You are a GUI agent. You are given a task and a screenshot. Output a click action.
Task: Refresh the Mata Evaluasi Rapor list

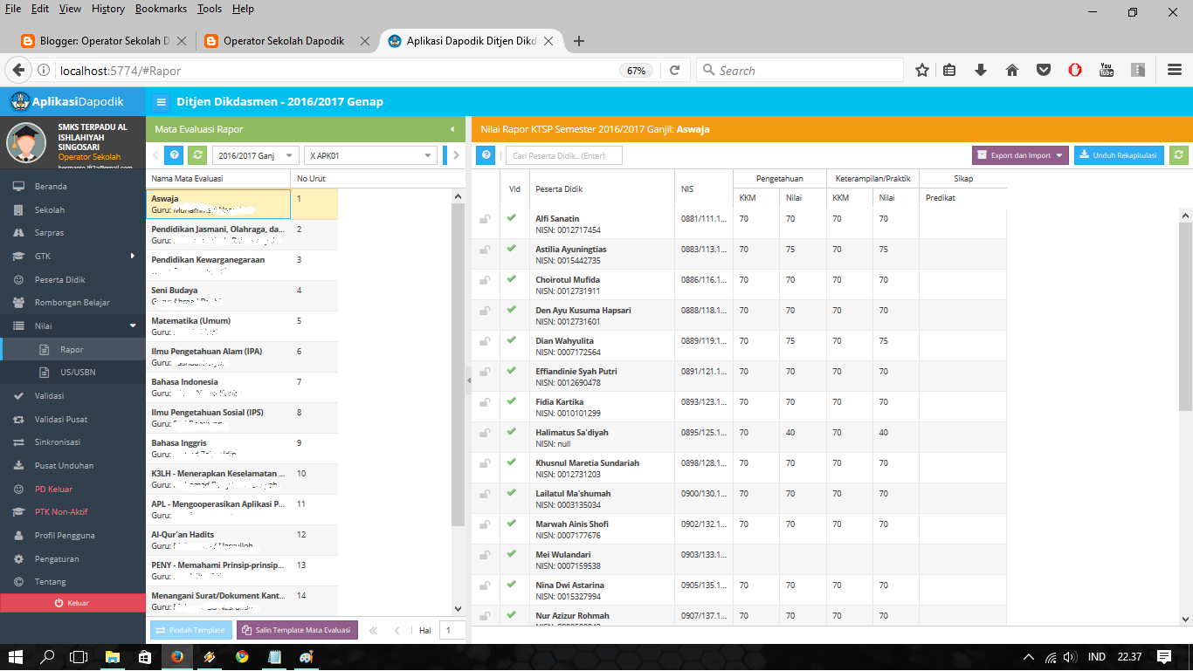click(198, 155)
